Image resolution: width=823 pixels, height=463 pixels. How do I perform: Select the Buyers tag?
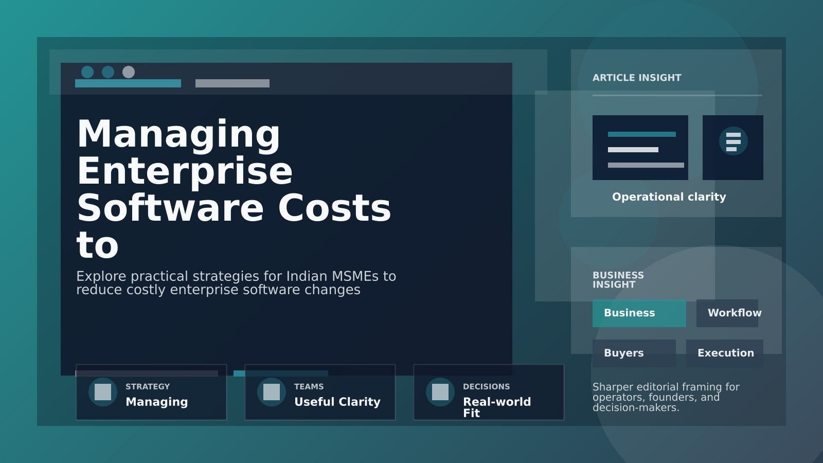coord(634,353)
